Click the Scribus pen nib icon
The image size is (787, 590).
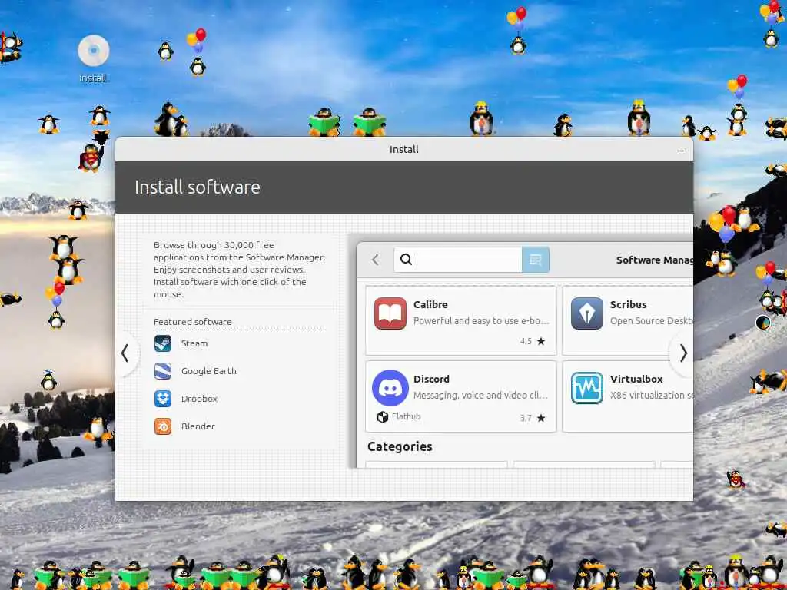click(586, 313)
